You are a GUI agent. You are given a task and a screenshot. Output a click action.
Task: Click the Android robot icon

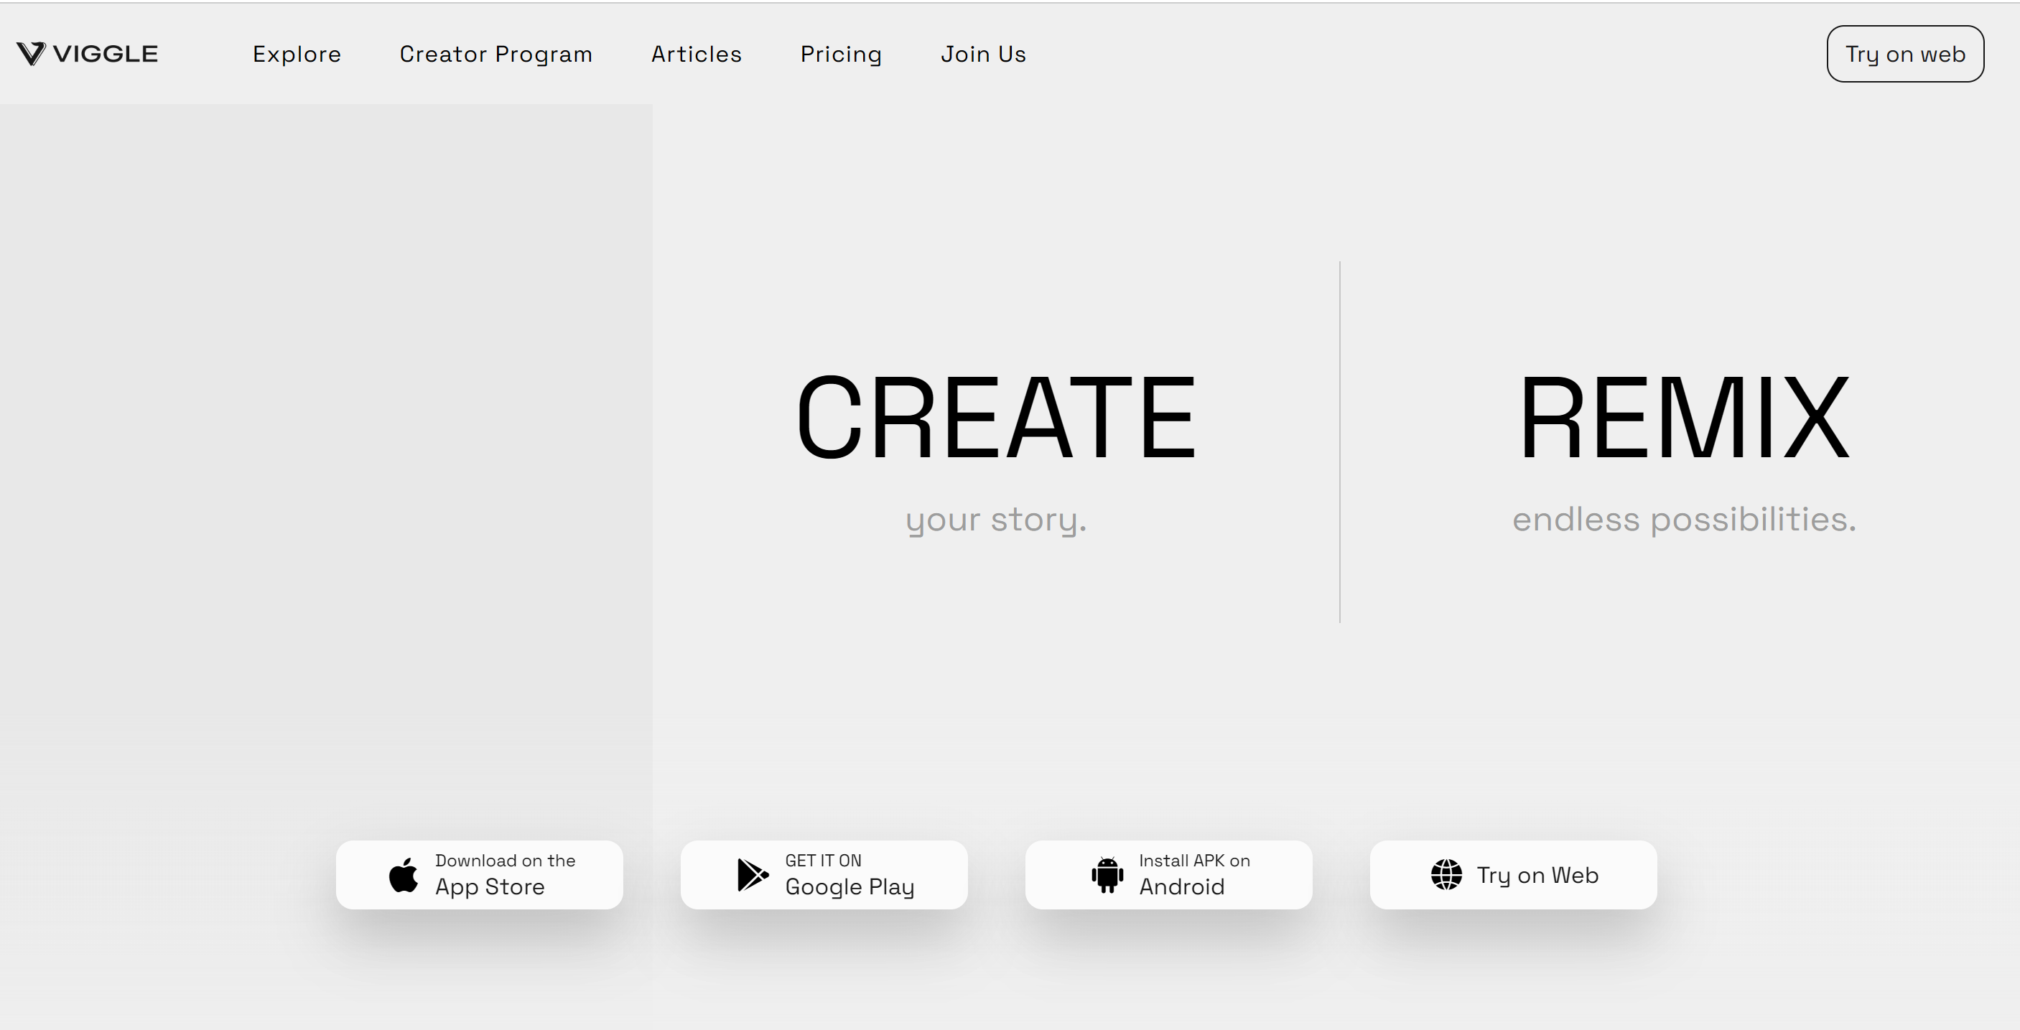click(1107, 875)
